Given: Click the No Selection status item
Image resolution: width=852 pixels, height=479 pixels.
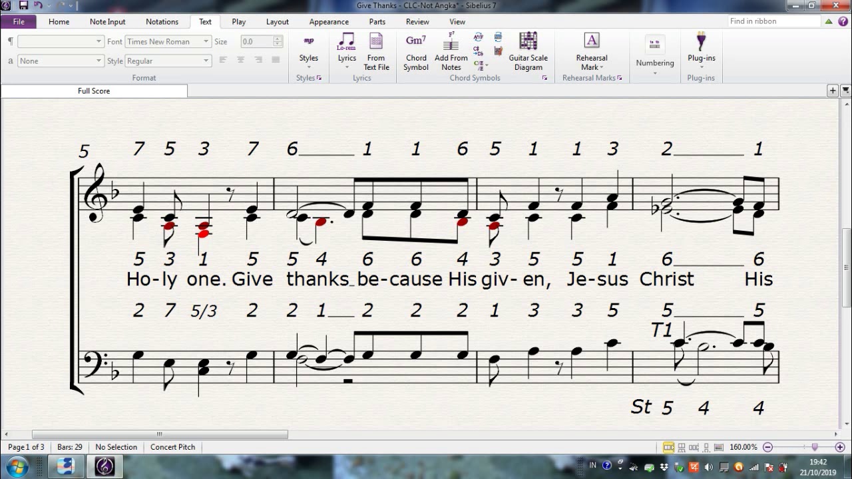Looking at the screenshot, I should (x=116, y=447).
